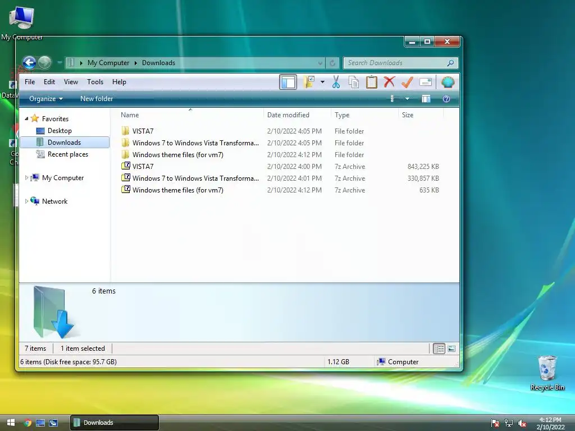Click the network tray icon
This screenshot has width=575, height=431.
click(x=509, y=423)
